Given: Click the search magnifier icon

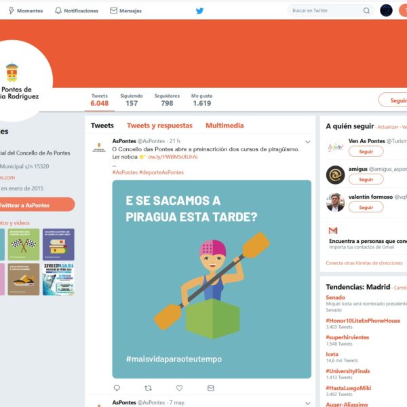Looking at the screenshot, I should tap(366, 11).
